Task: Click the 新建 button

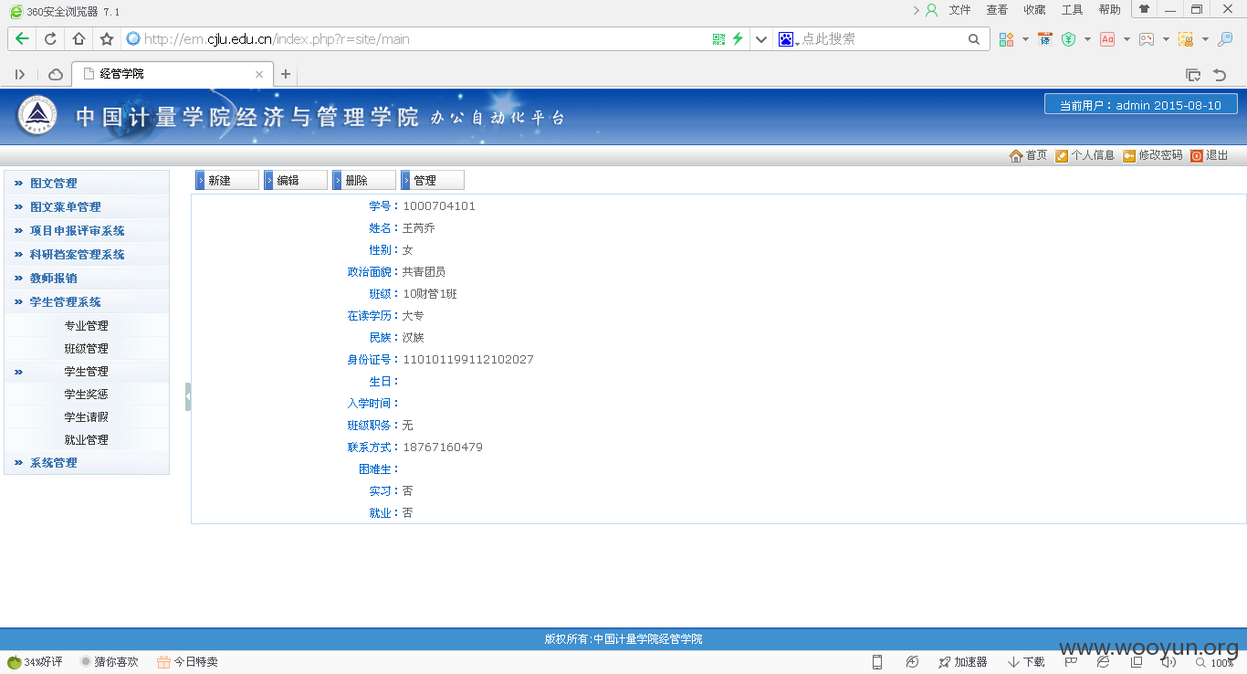Action: click(227, 180)
